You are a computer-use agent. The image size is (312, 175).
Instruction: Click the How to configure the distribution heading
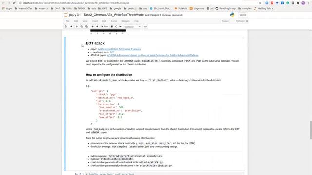pos(109,75)
